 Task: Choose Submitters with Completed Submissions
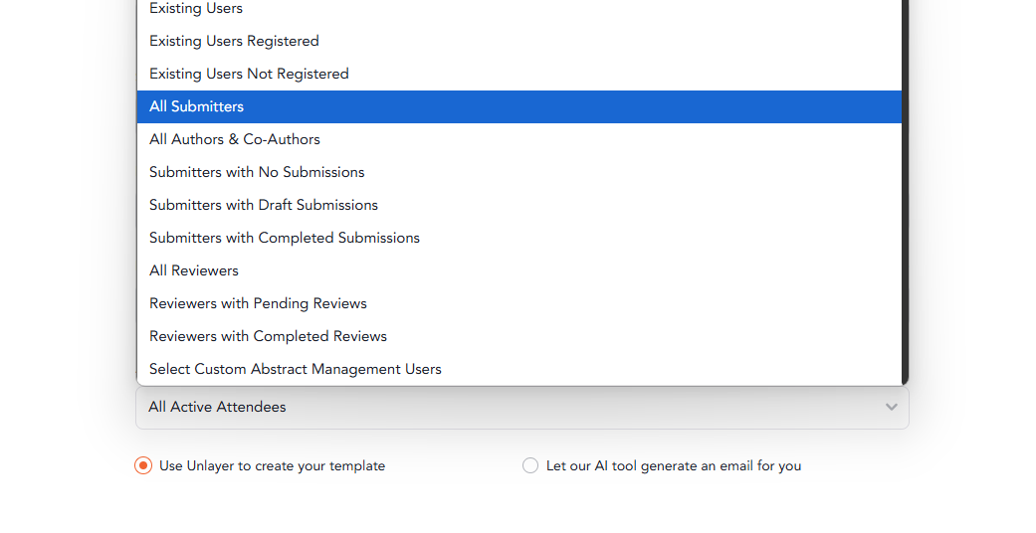(x=518, y=238)
